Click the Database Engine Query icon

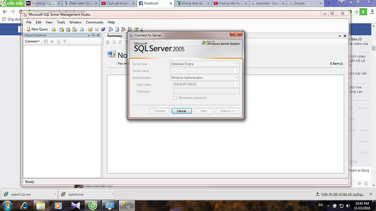pyautogui.click(x=53, y=29)
